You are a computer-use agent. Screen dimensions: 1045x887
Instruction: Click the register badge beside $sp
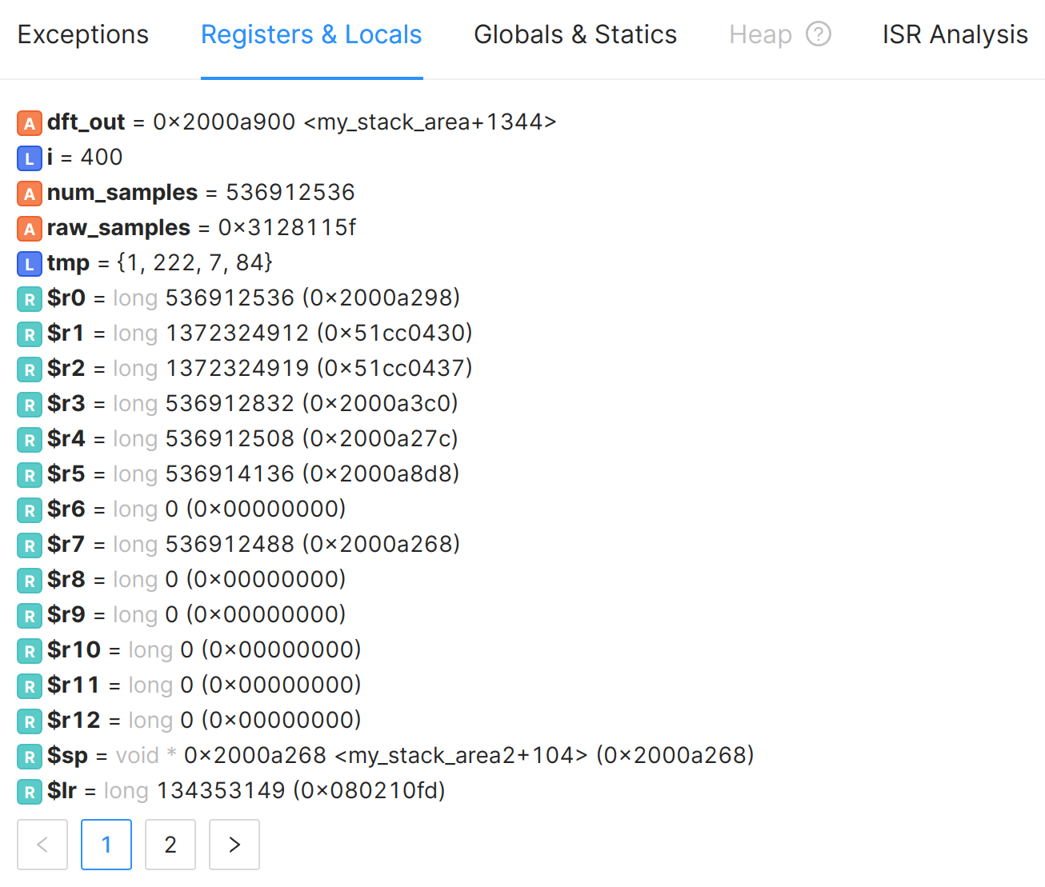(x=29, y=756)
